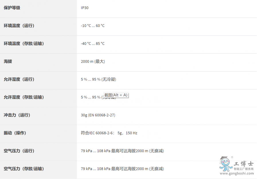Click the 2000 m (最大) altitude value
This screenshot has height=179, width=258.
coord(93,61)
